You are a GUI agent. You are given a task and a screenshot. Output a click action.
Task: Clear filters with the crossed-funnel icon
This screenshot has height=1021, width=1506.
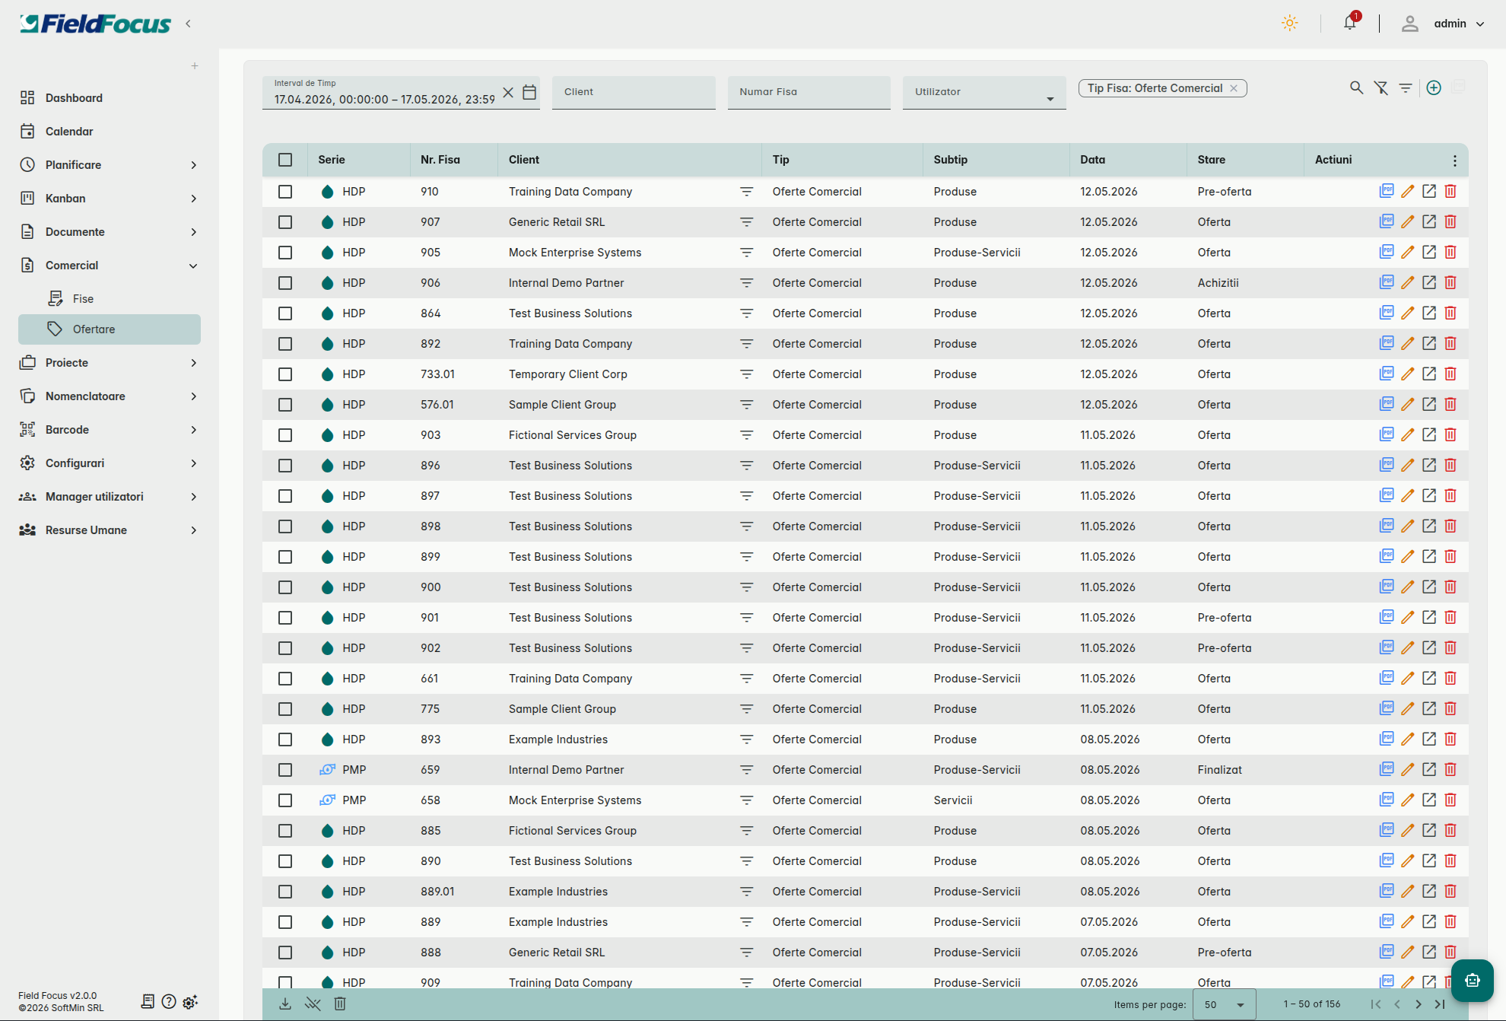(x=1381, y=88)
